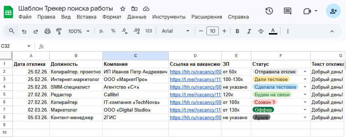Open more toolbar options dots

tap(288, 31)
